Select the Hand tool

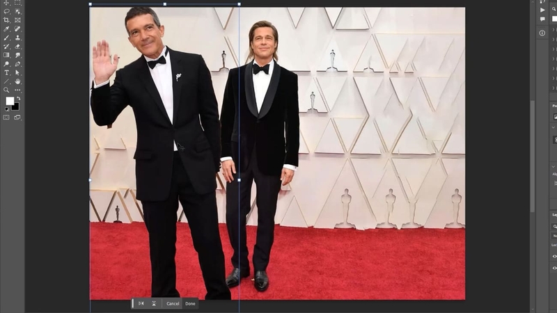coord(17,81)
